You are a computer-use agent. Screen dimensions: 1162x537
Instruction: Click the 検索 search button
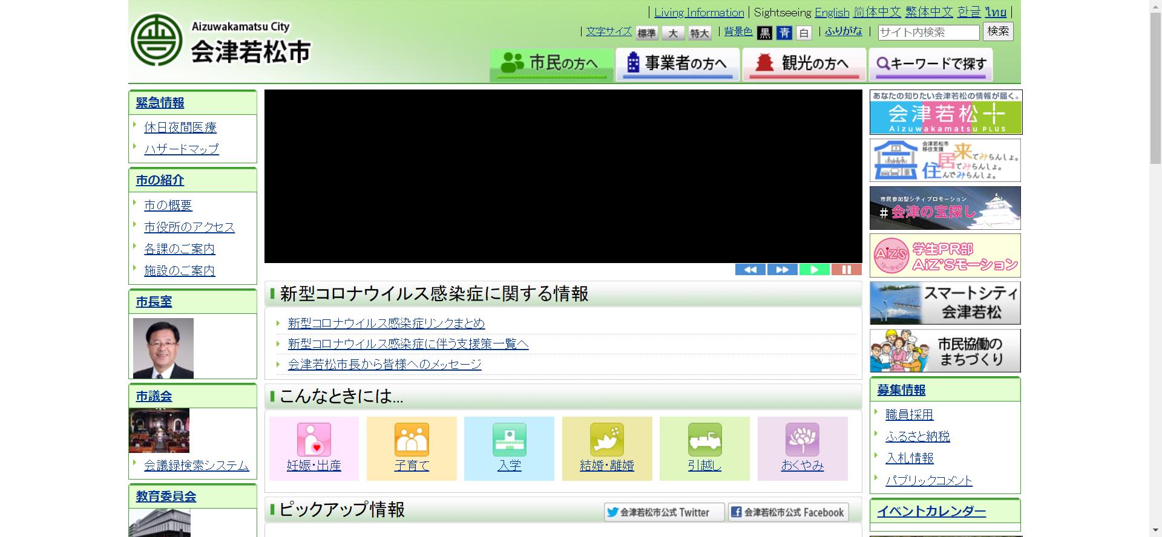998,31
